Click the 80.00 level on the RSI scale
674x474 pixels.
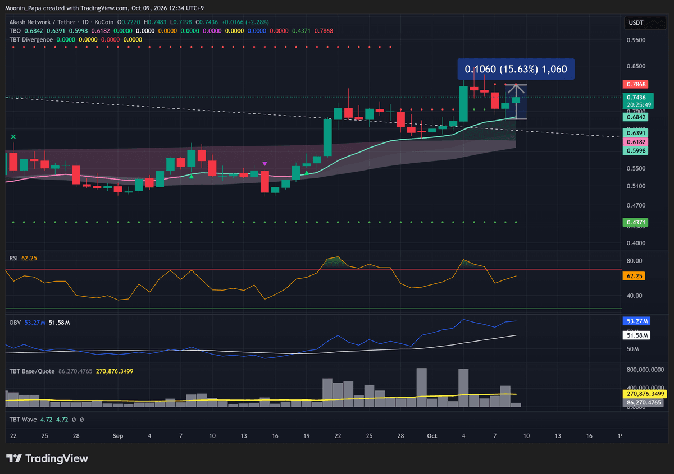634,261
